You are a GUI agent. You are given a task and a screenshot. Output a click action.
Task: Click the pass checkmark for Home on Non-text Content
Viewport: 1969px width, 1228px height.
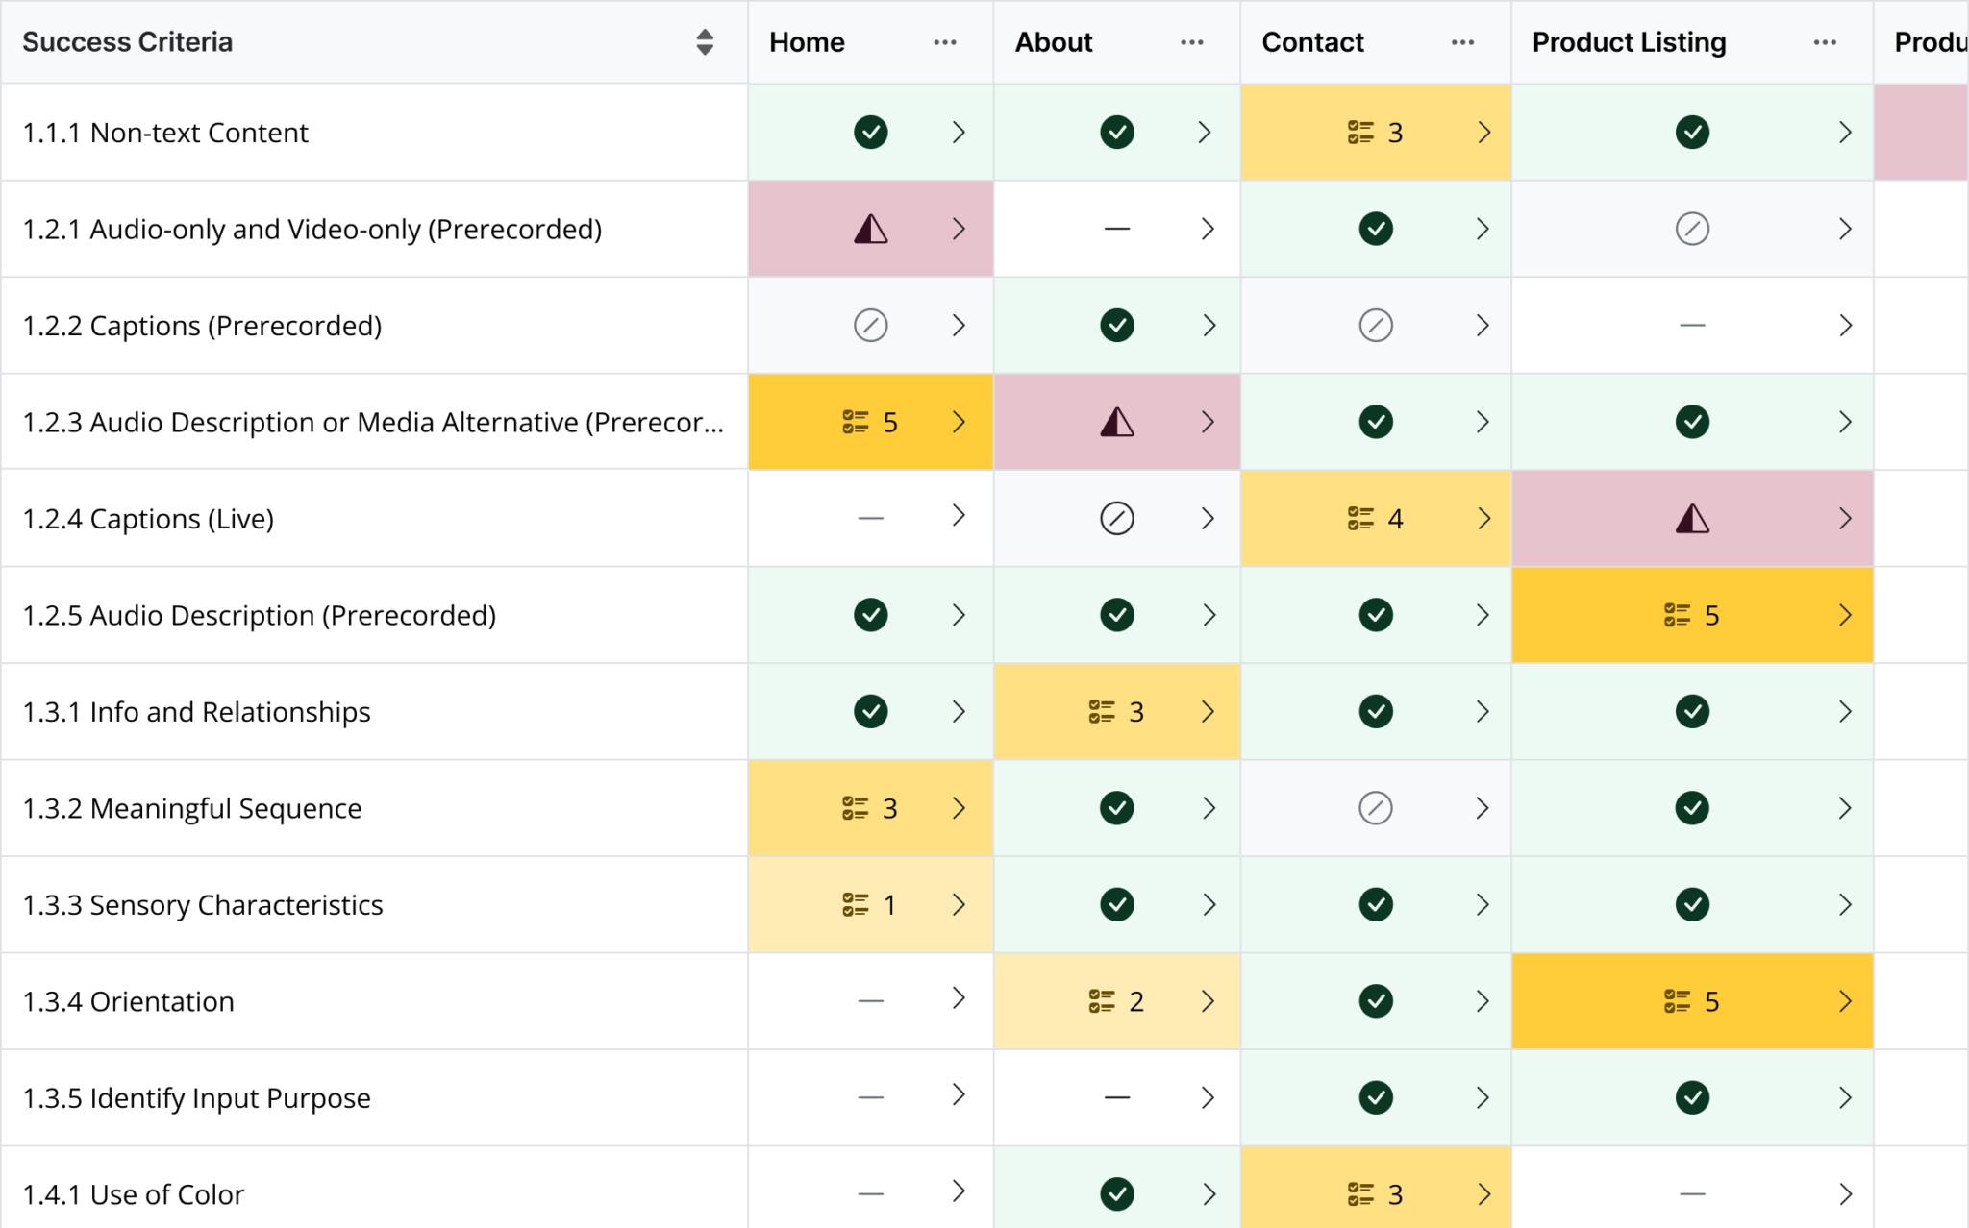coord(870,133)
